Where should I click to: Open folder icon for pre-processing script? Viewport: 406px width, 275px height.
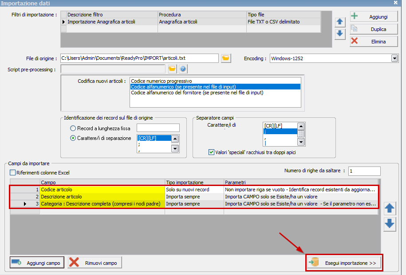(172, 69)
